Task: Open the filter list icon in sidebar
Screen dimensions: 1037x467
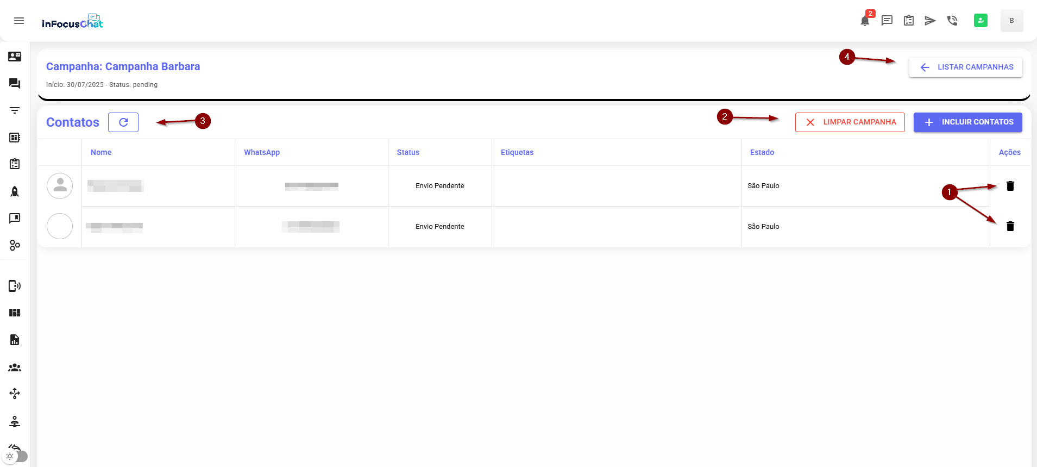Action: pyautogui.click(x=15, y=110)
